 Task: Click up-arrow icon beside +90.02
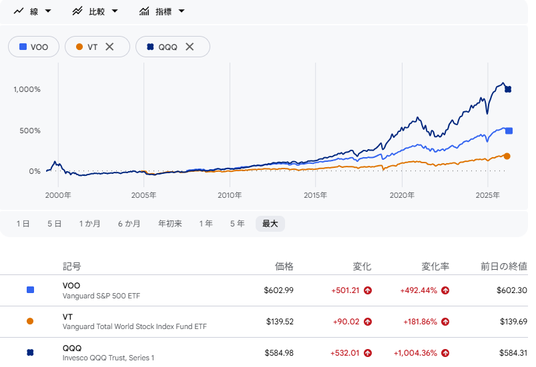368,322
